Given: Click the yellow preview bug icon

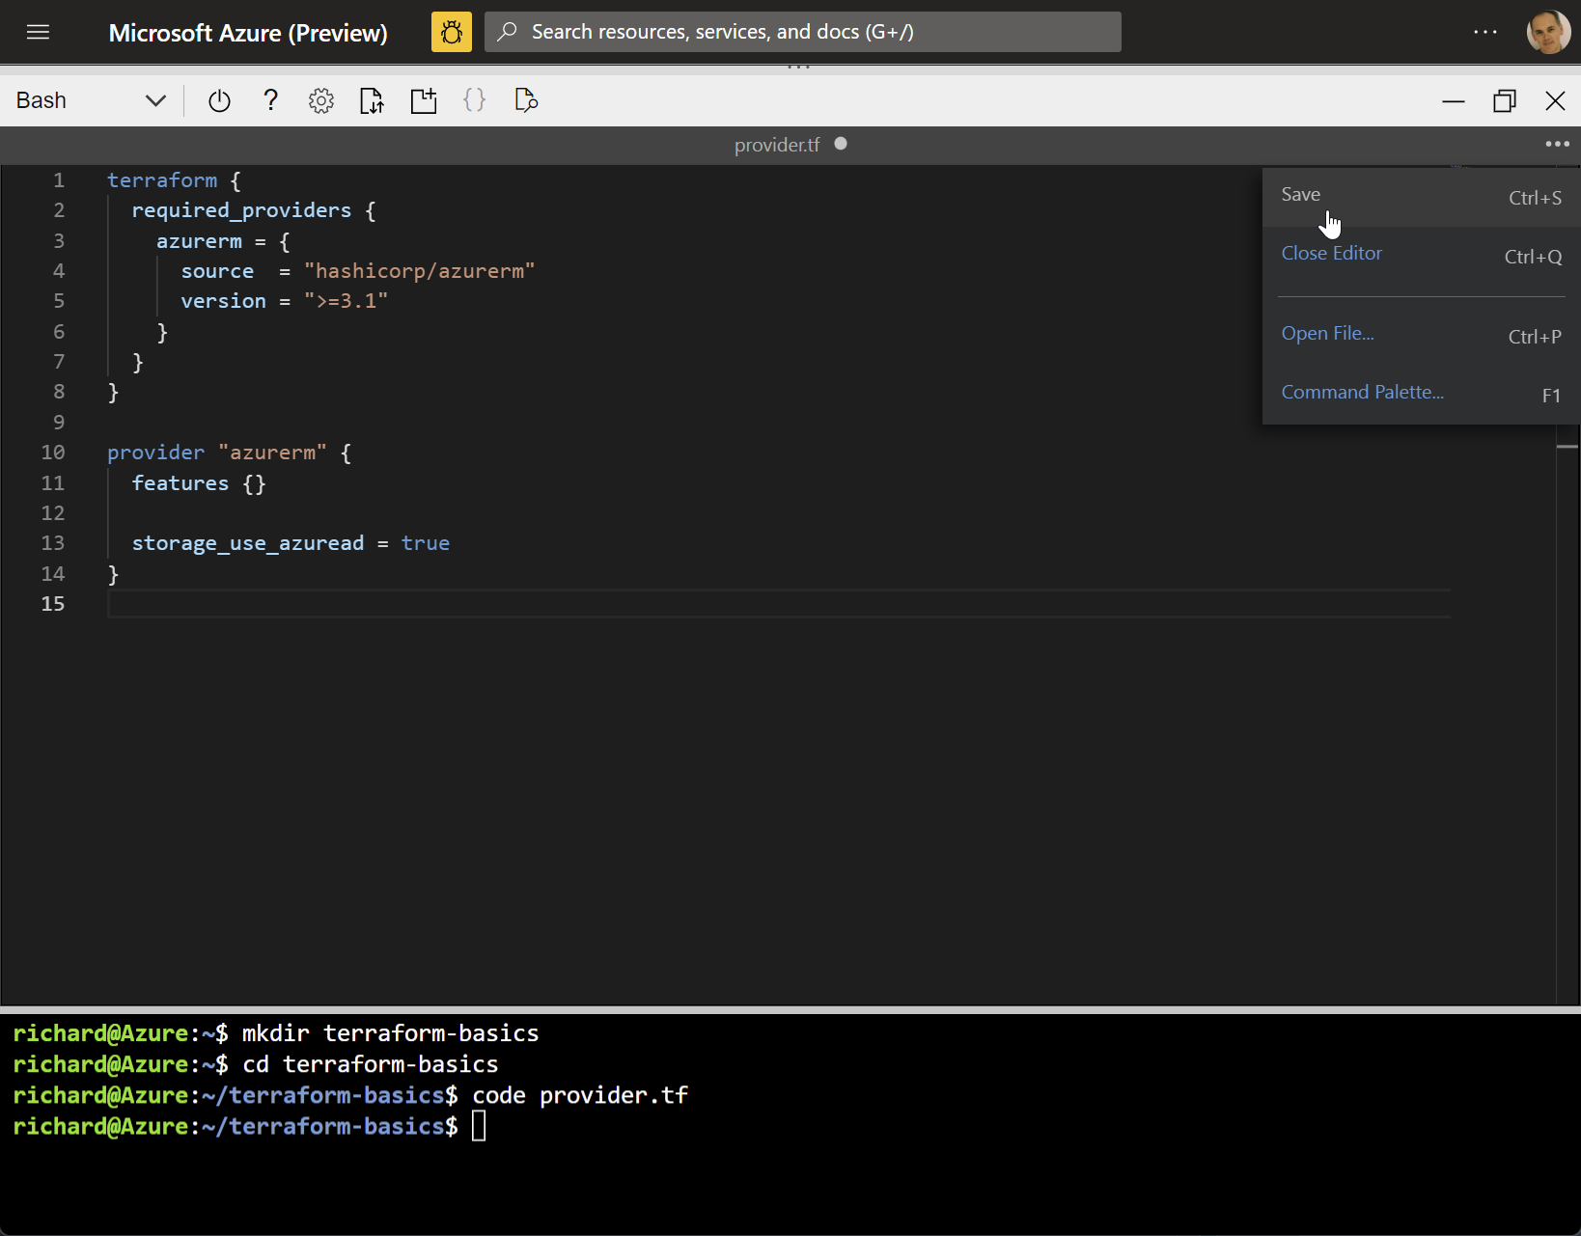Looking at the screenshot, I should [x=451, y=32].
